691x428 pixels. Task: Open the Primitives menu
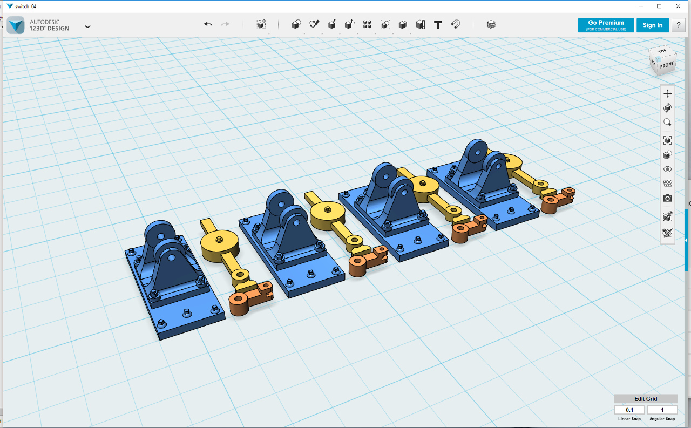(x=296, y=24)
